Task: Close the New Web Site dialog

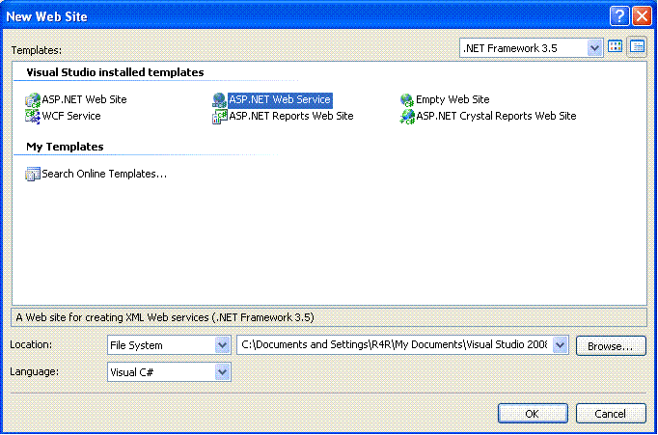Action: pos(642,16)
